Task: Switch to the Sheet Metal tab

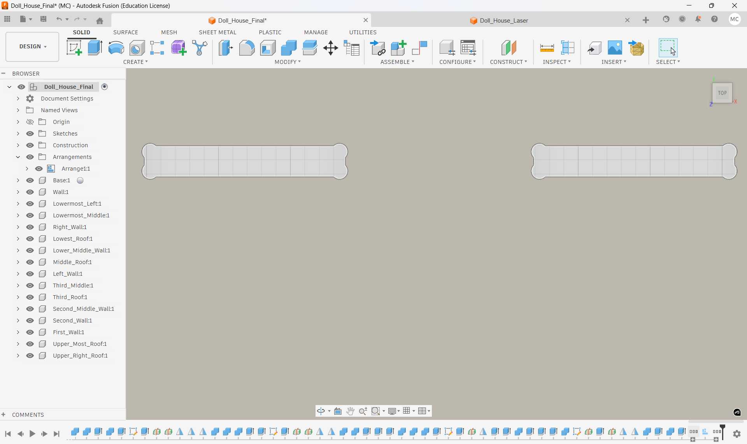Action: tap(217, 32)
